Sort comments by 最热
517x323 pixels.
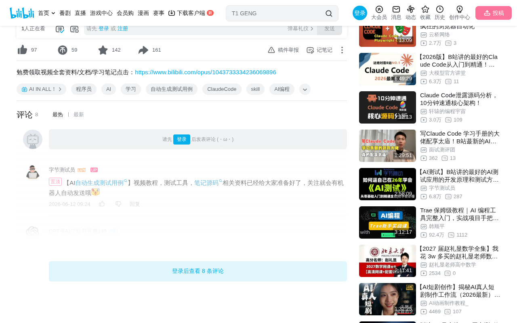[x=58, y=115]
